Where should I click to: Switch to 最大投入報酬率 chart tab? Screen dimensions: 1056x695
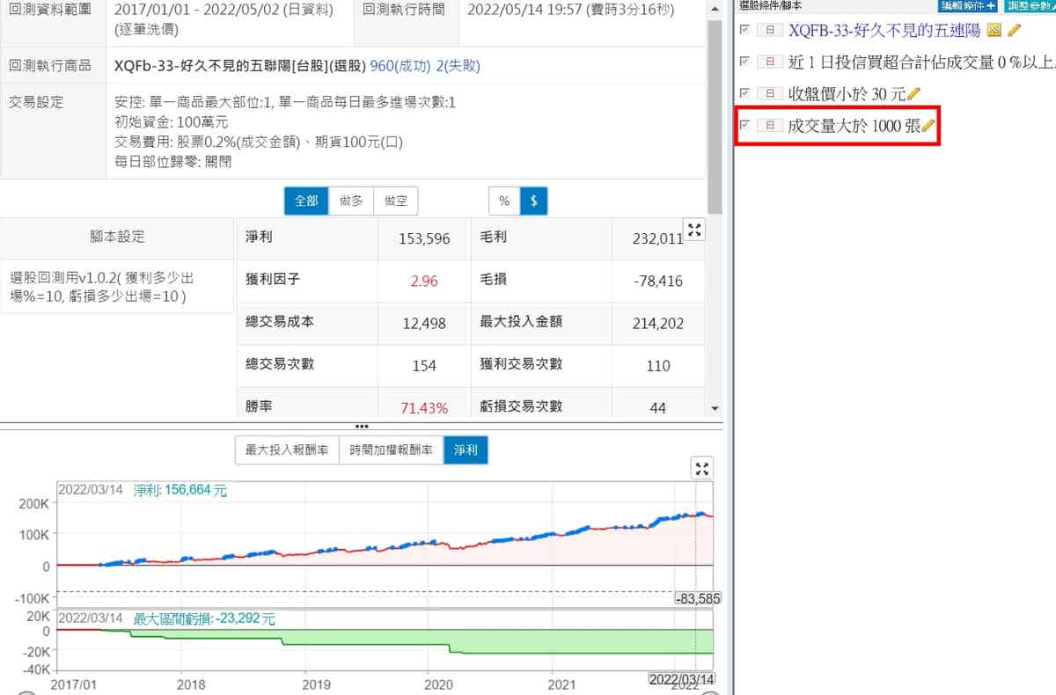click(287, 450)
